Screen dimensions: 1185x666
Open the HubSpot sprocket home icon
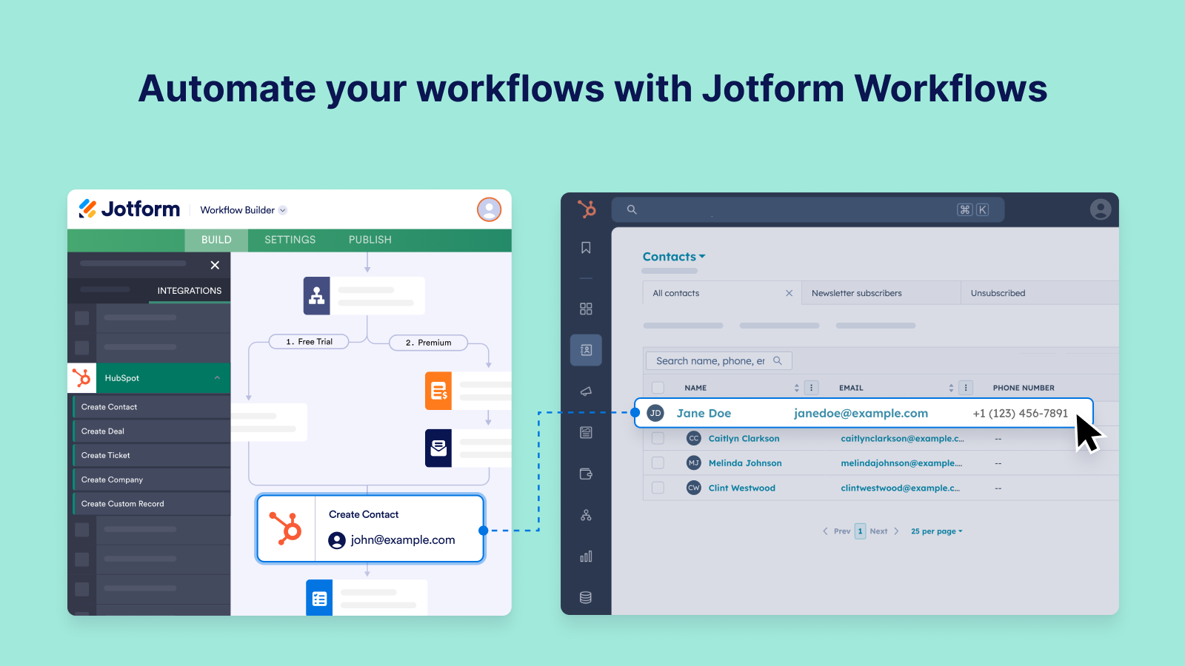click(586, 209)
